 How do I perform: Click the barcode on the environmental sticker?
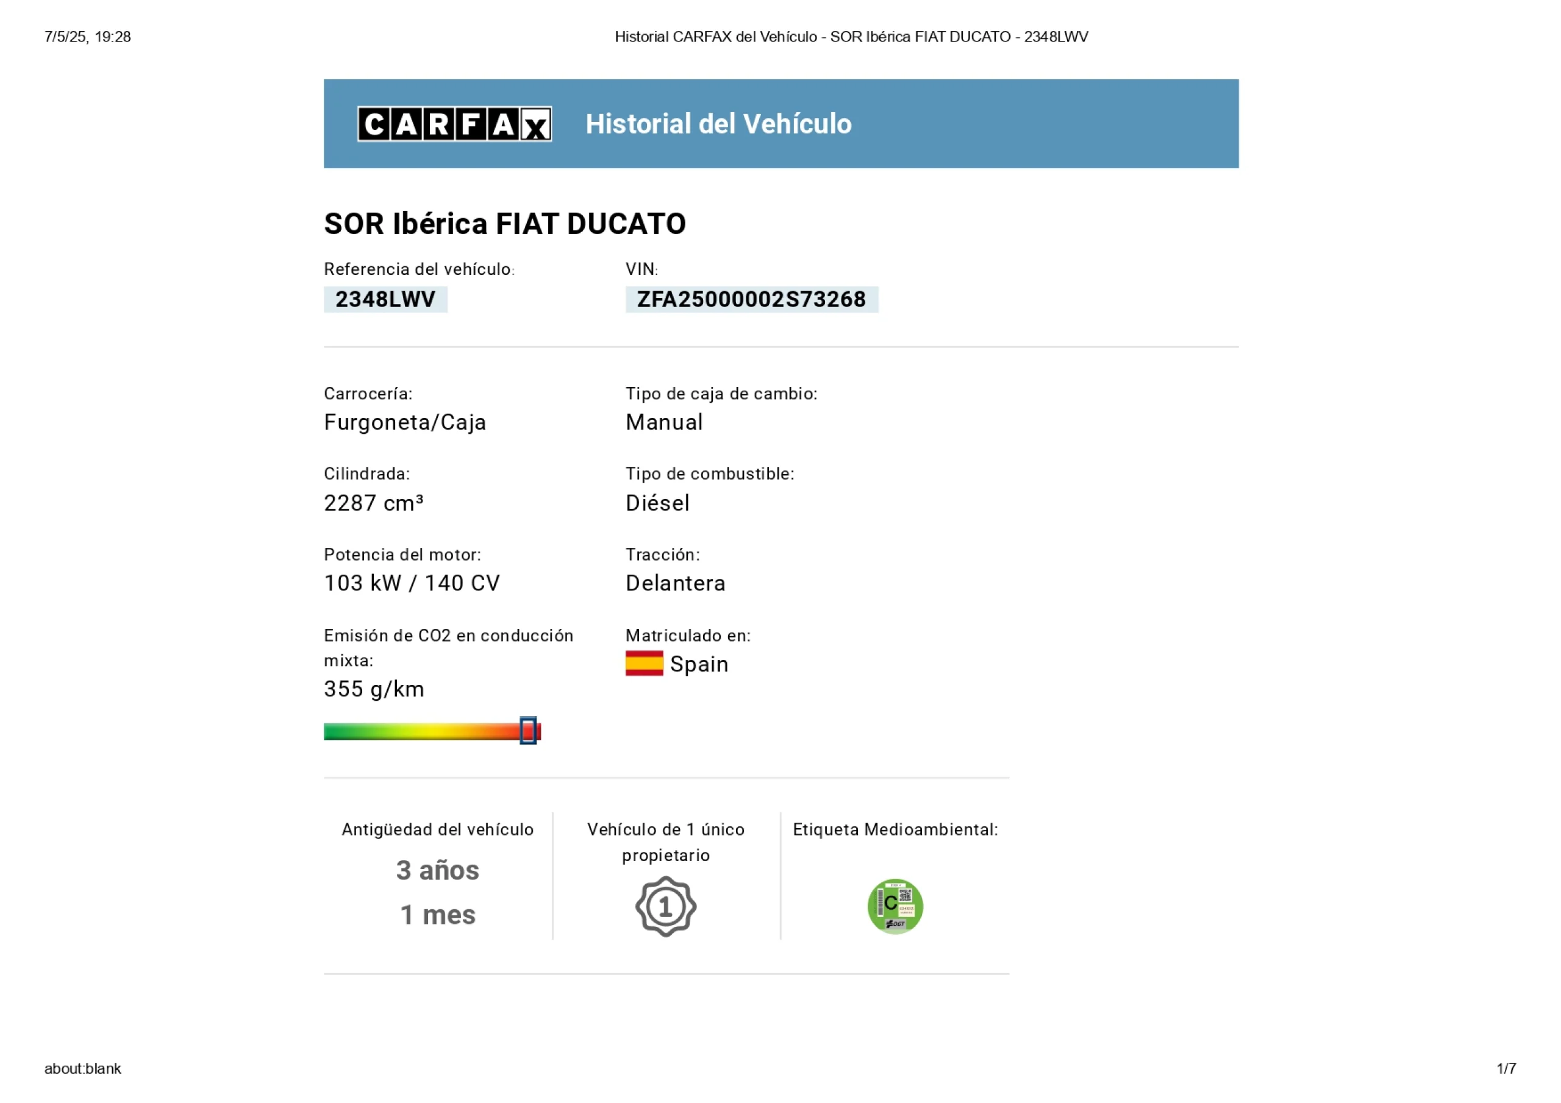click(881, 903)
